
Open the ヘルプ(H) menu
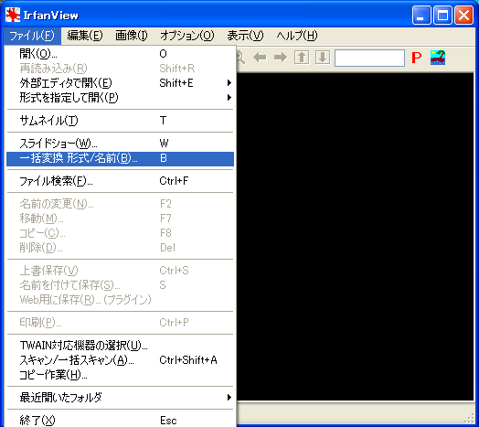point(297,36)
